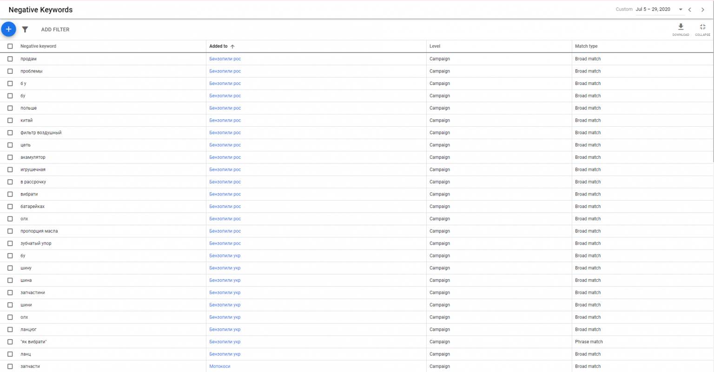The height and width of the screenshot is (372, 714).
Task: Click Campaign level in 'польше' row
Action: (x=440, y=108)
